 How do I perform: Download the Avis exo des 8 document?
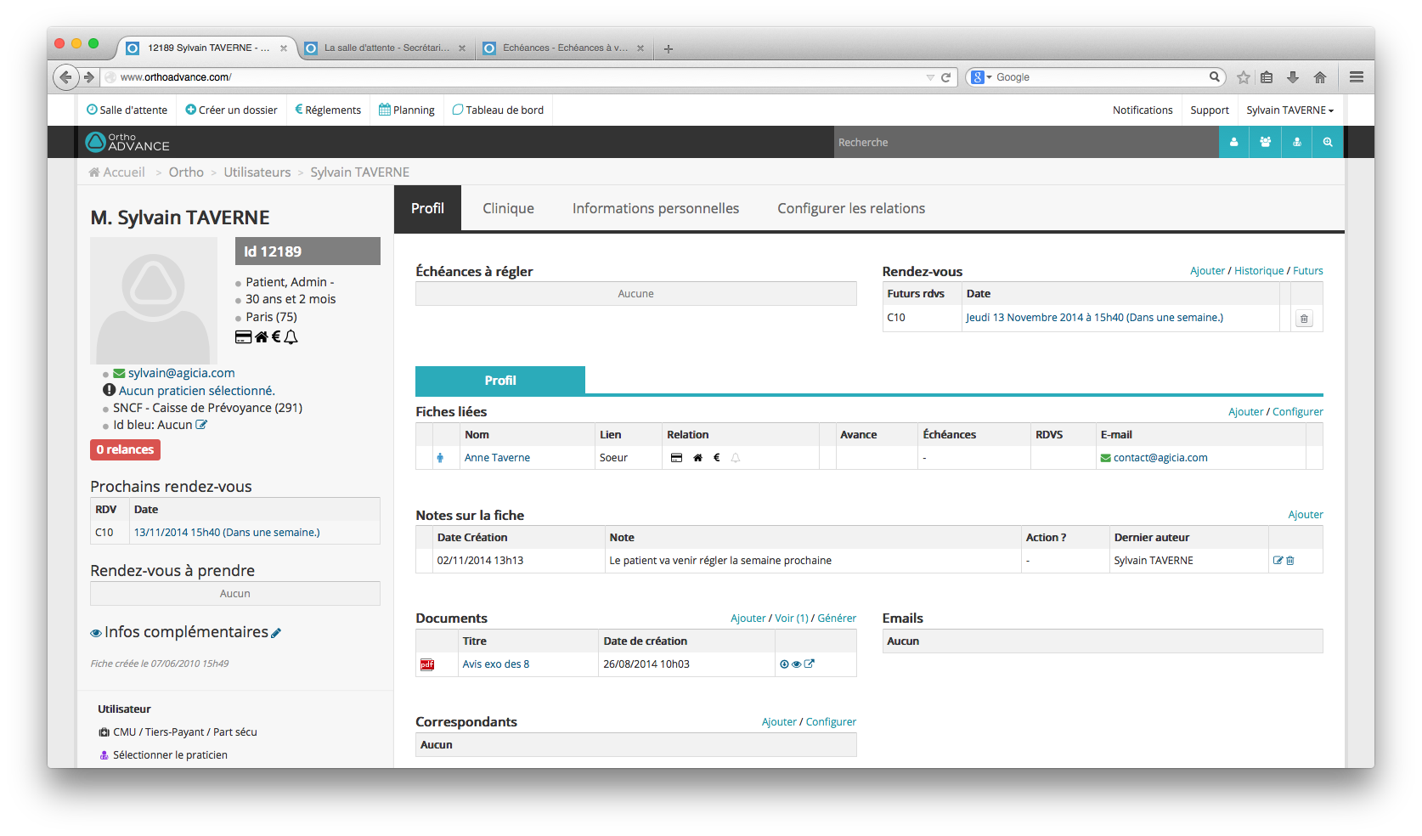784,664
